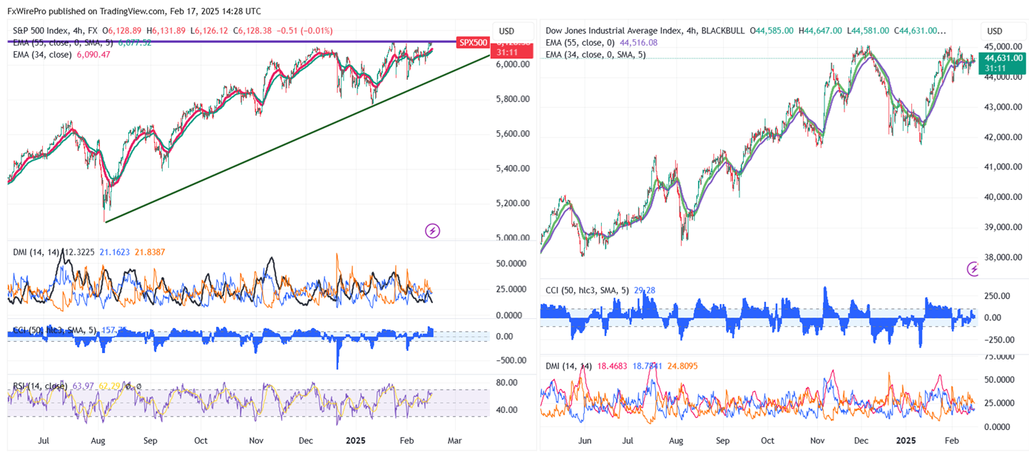Click the 42,000.00 price level on Dow axis
Viewport: 1029px width, 452px height.
click(x=1002, y=137)
